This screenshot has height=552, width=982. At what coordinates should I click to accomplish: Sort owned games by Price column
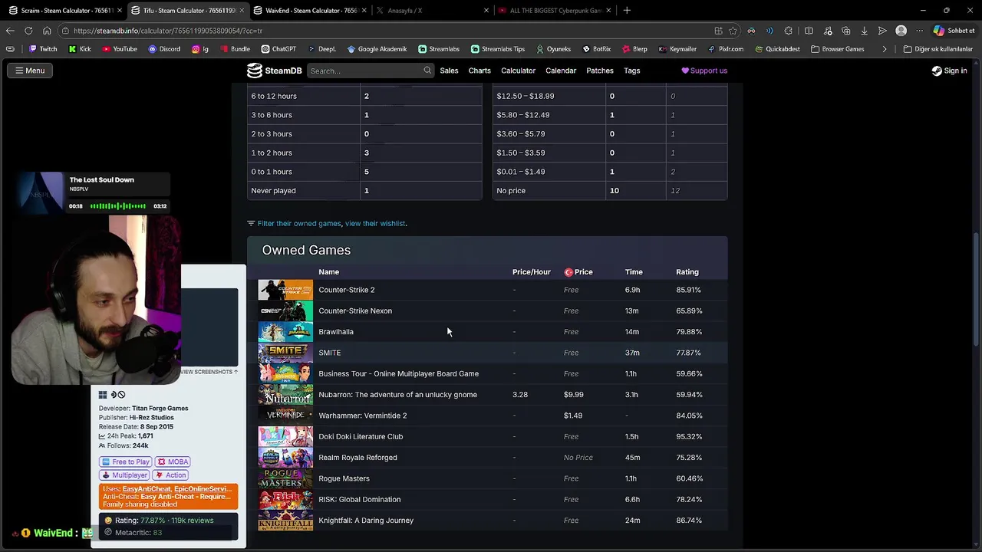coord(578,272)
